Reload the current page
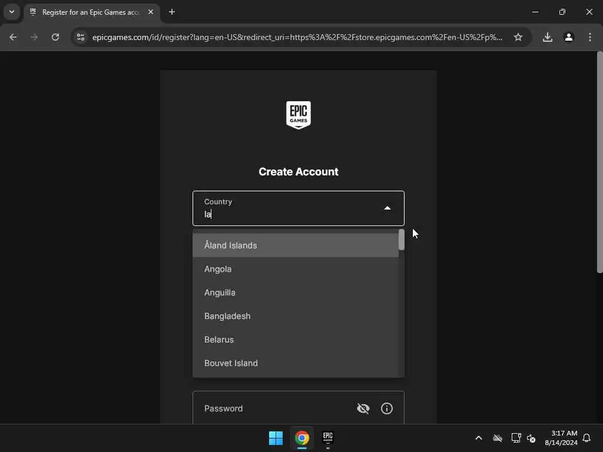The height and width of the screenshot is (452, 603). click(x=55, y=37)
